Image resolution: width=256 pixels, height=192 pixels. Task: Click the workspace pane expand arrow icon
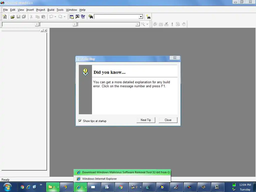coord(42,30)
